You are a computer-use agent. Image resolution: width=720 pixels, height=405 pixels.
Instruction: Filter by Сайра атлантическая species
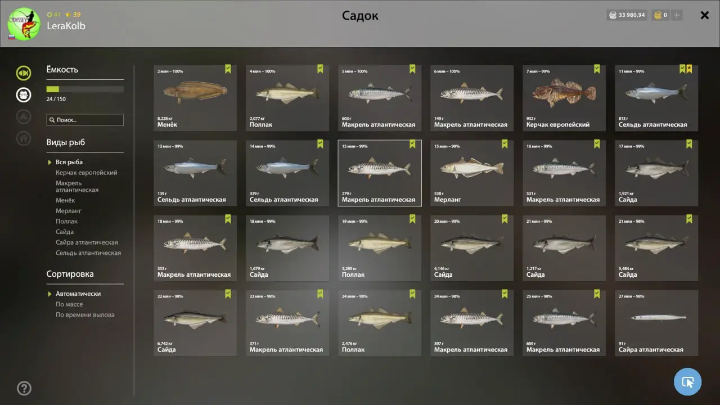(87, 242)
